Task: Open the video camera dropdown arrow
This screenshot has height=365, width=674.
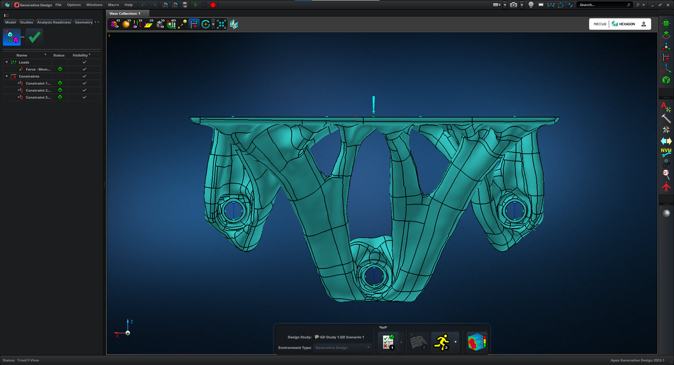Action: coord(505,5)
